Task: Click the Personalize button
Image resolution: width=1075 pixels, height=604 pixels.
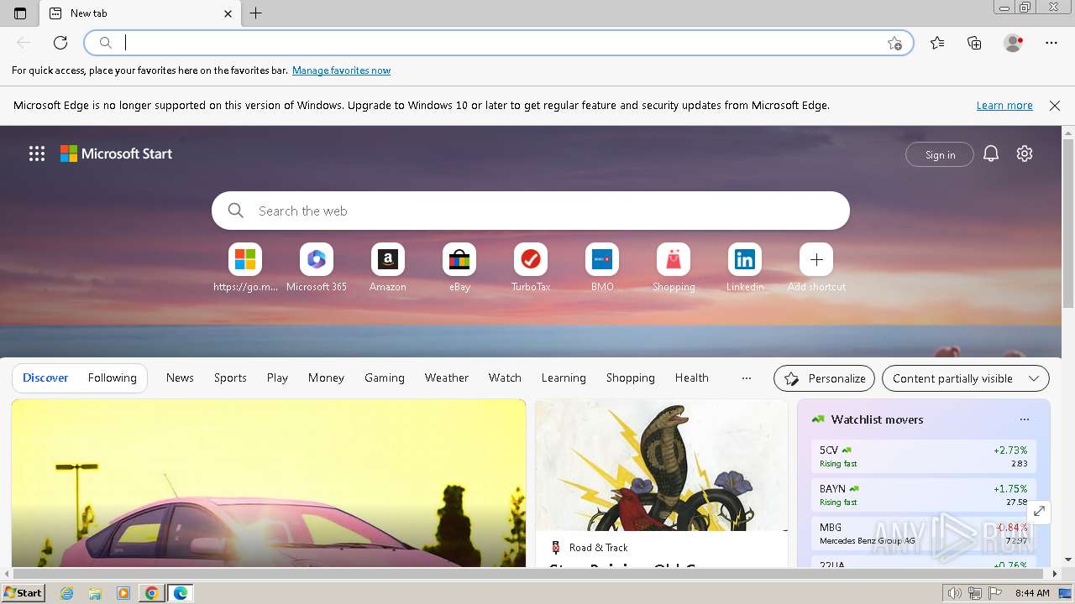Action: 824,378
